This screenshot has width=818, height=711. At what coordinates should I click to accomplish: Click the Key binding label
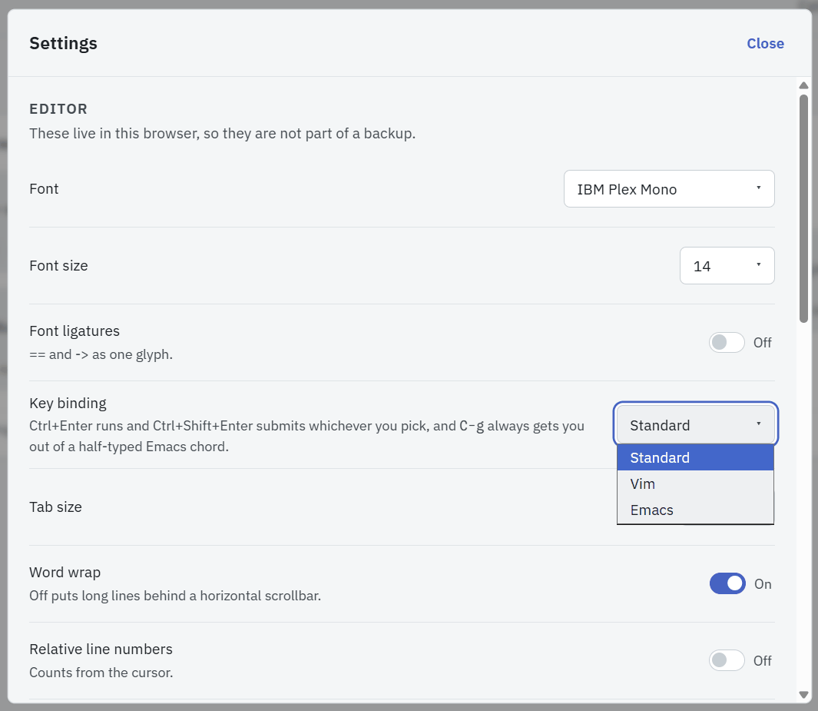click(68, 403)
